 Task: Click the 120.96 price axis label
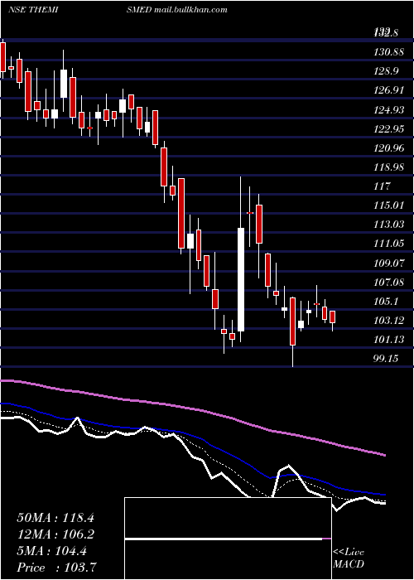388,148
